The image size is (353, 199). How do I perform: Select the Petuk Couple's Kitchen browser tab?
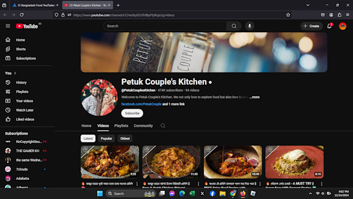[87, 5]
